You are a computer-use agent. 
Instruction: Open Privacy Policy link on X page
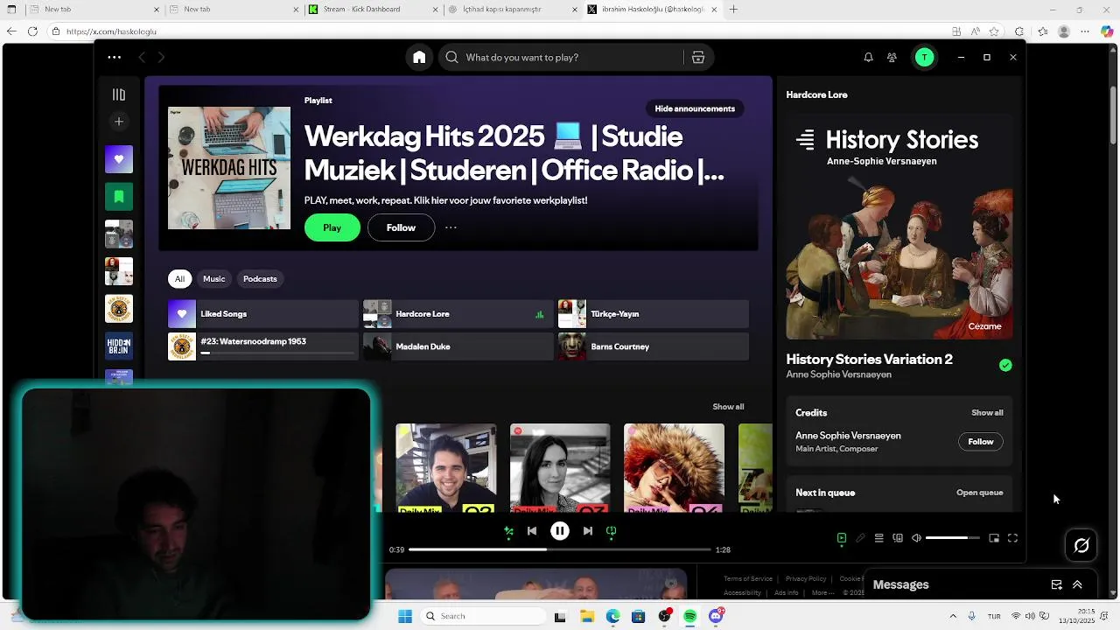pyautogui.click(x=806, y=578)
